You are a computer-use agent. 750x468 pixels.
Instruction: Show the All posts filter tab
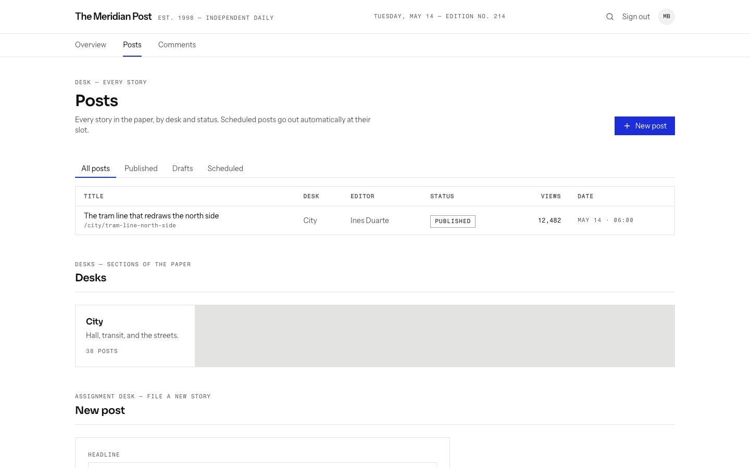click(96, 168)
